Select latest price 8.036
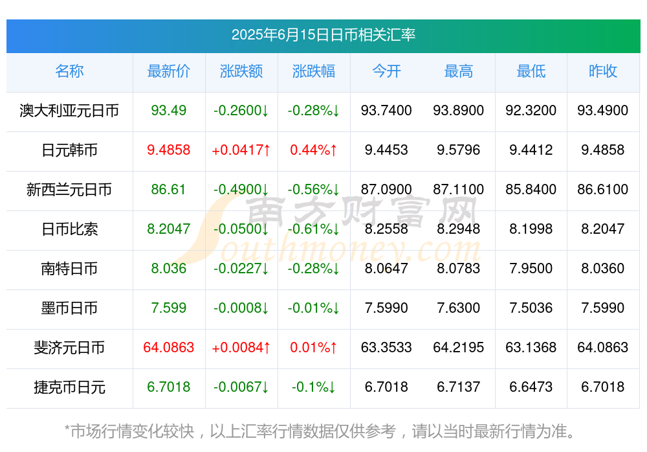This screenshot has width=647, height=452. 169,268
